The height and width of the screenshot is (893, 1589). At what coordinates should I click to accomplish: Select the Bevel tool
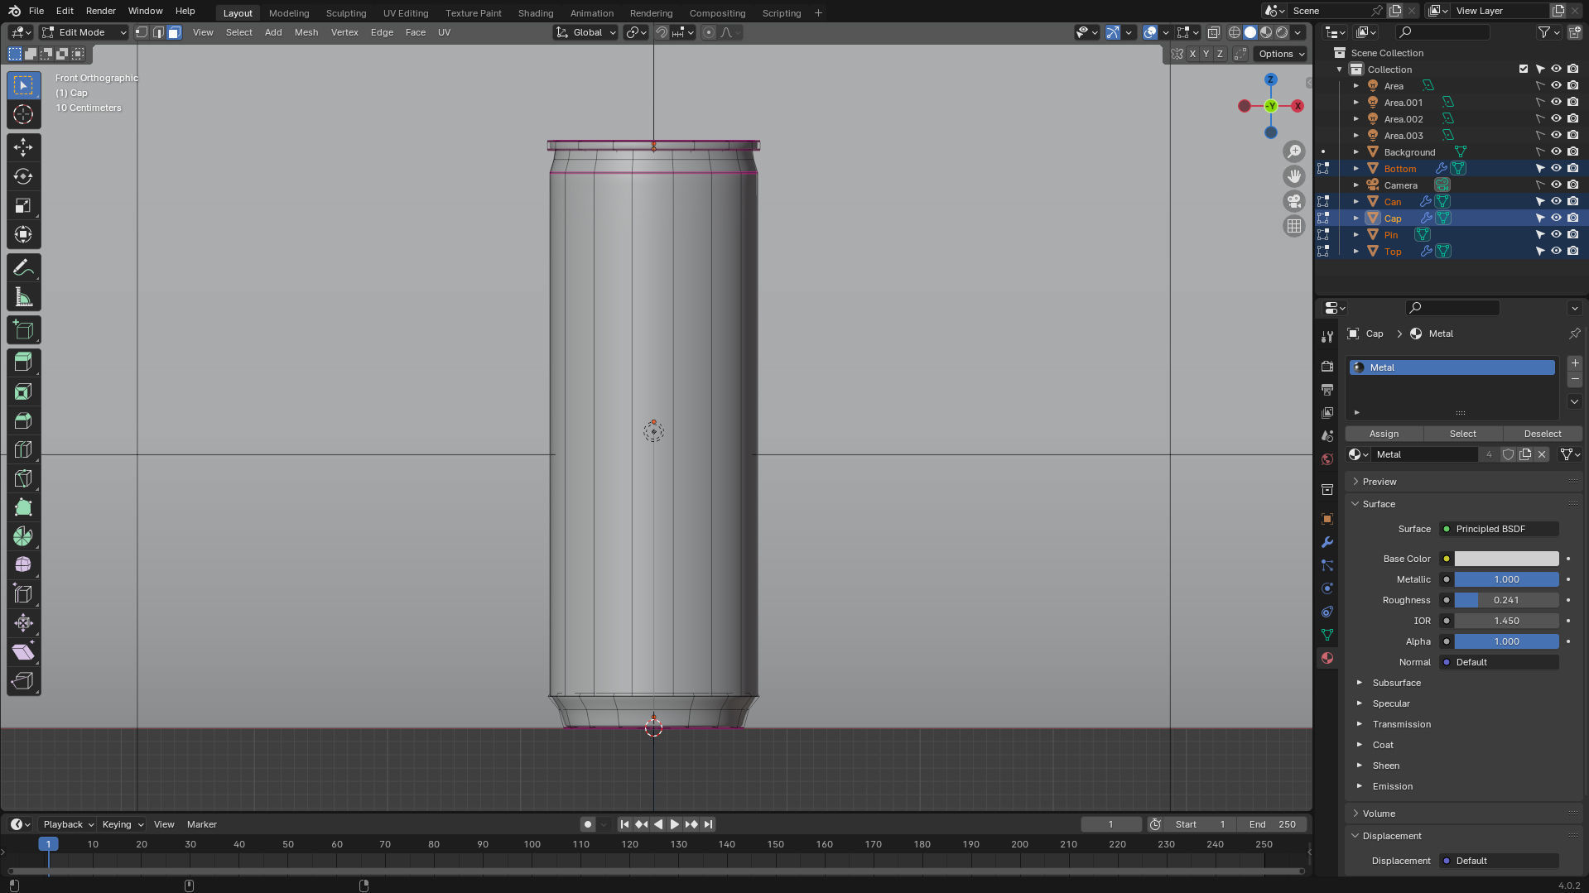tap(23, 420)
